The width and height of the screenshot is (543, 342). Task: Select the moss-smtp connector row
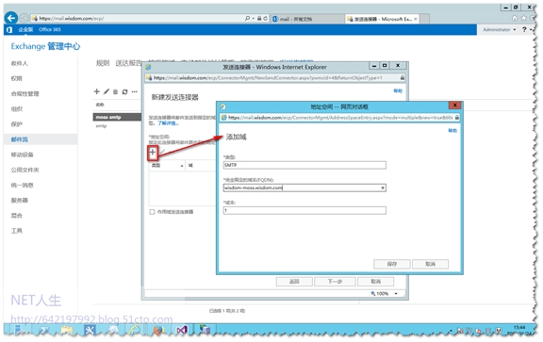pyautogui.click(x=117, y=118)
